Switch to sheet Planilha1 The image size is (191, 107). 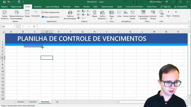tap(21, 102)
